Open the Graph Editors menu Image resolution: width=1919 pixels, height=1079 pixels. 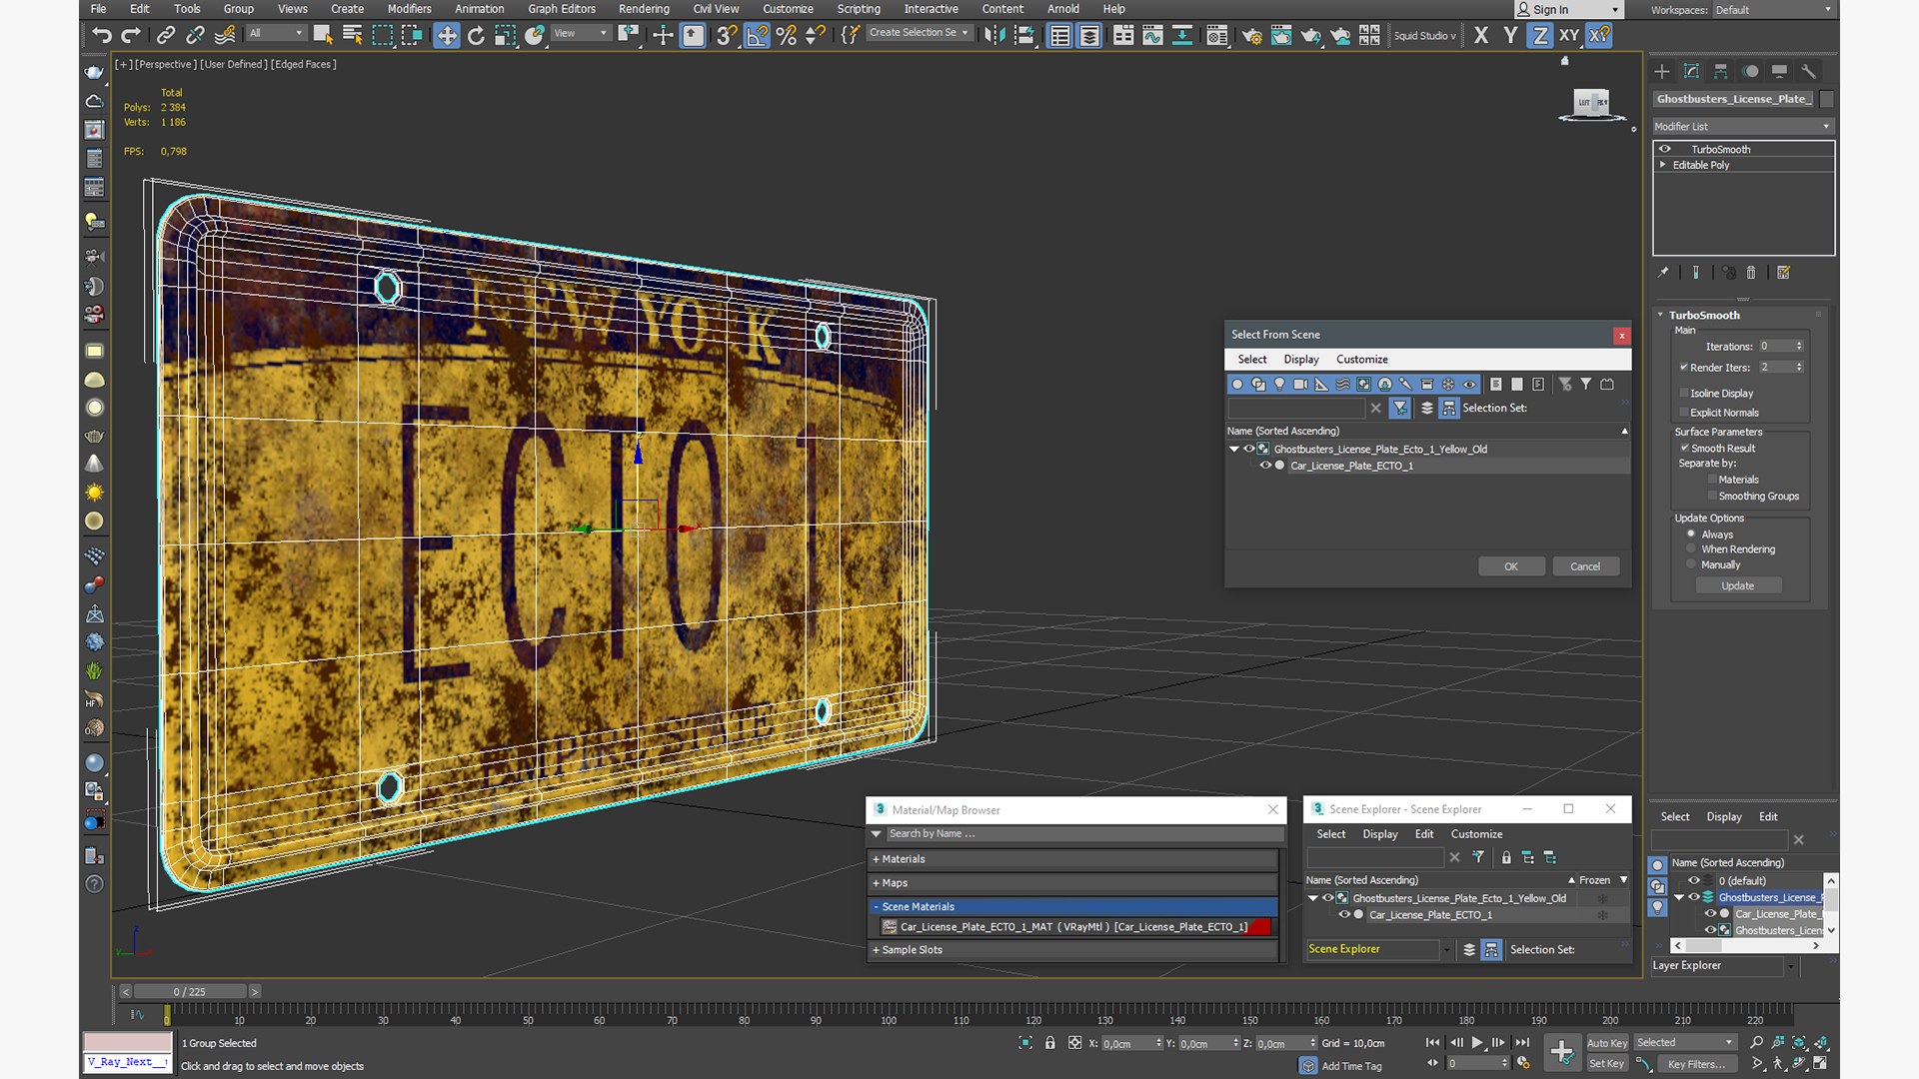[x=562, y=9]
